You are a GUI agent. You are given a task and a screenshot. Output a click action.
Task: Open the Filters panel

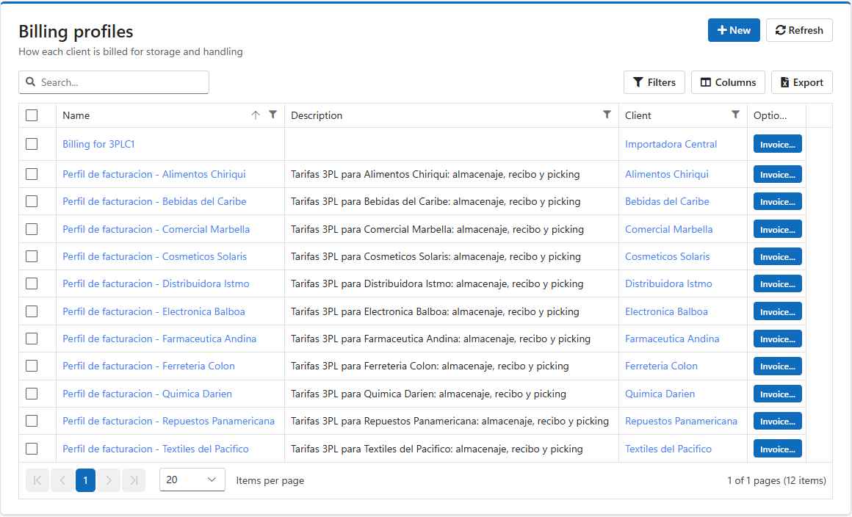click(x=654, y=82)
